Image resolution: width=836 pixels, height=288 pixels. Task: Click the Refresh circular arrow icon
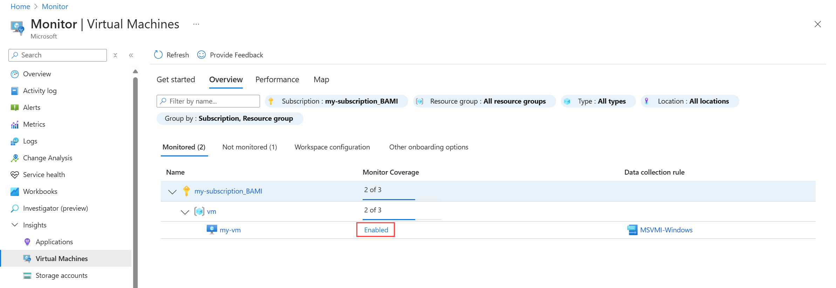pyautogui.click(x=158, y=55)
